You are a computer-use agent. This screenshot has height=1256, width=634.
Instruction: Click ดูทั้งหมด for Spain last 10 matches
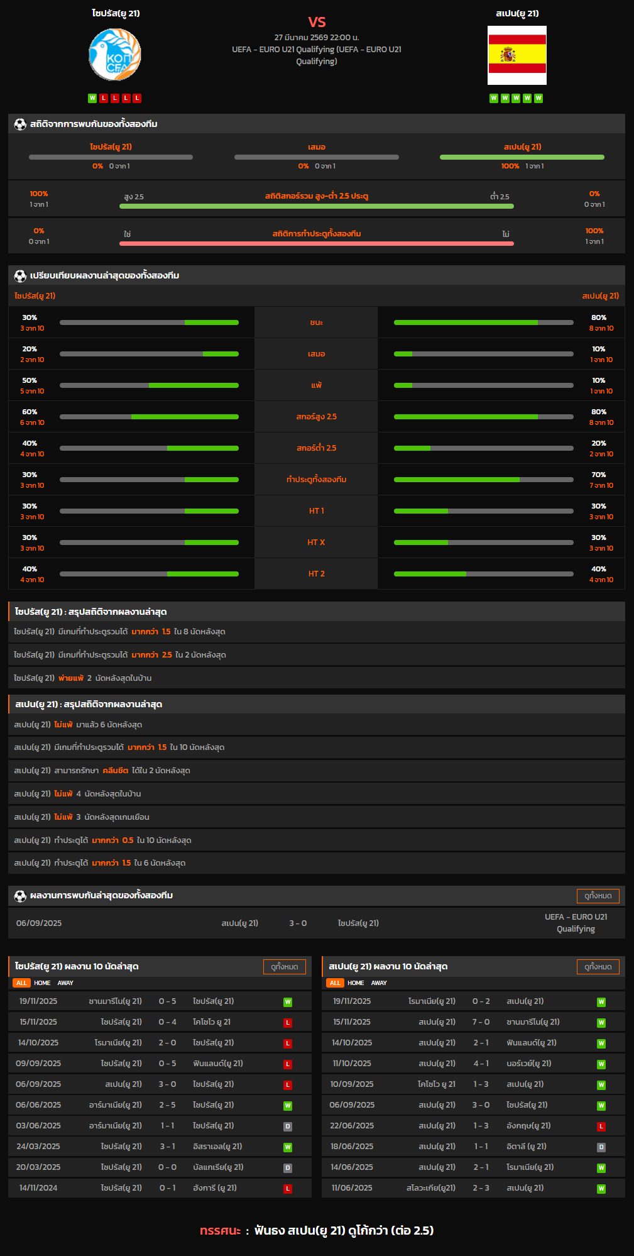pos(598,967)
